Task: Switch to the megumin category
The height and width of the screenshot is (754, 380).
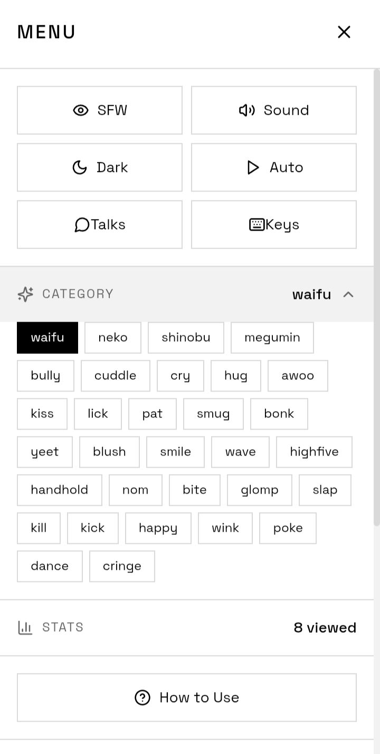Action: [x=272, y=338]
